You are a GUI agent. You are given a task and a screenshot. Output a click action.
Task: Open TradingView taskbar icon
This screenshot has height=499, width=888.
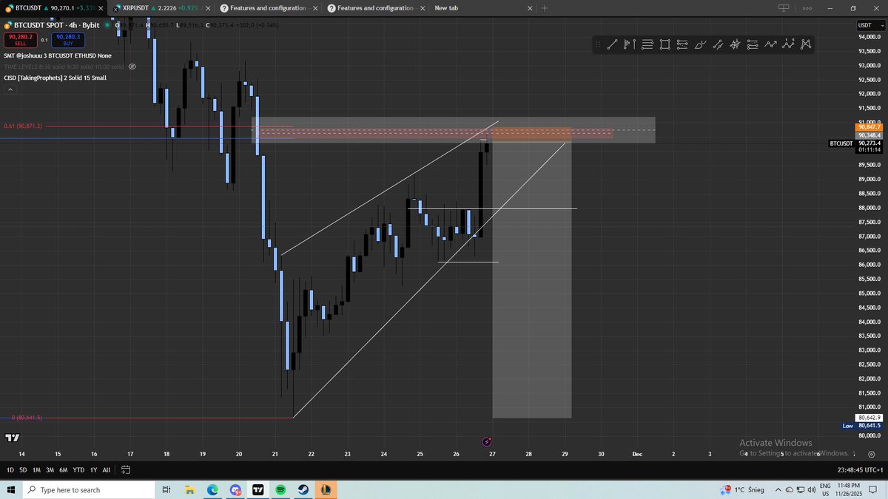(x=258, y=490)
